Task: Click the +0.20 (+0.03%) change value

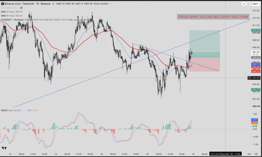Action: [x=101, y=4]
